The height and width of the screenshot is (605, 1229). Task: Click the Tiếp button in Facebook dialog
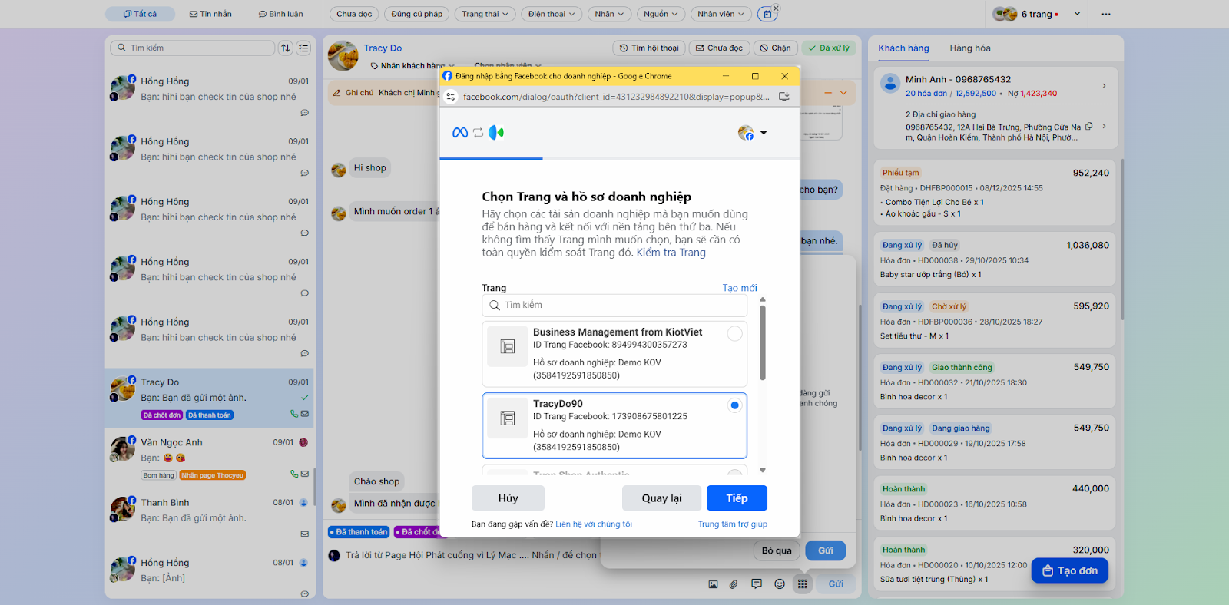point(737,498)
